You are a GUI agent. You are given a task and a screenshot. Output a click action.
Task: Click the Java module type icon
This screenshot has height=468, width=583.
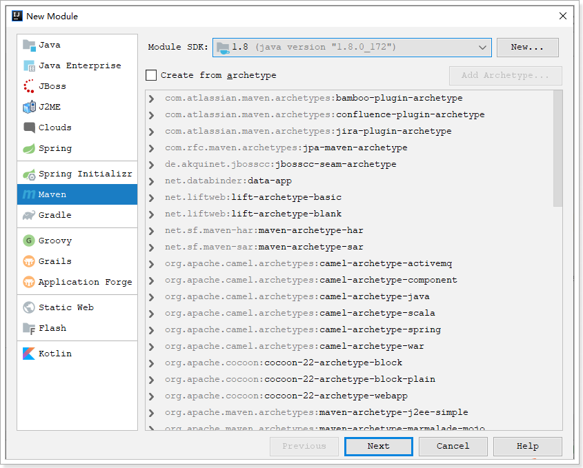pyautogui.click(x=29, y=45)
